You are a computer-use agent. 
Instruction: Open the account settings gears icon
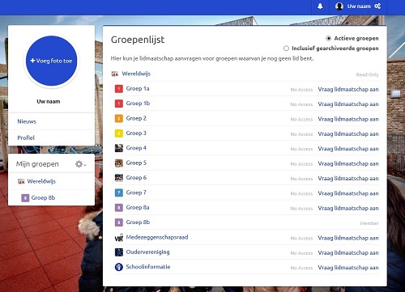coord(377,6)
